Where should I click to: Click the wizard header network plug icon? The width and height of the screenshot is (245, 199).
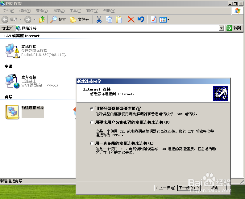[221, 93]
